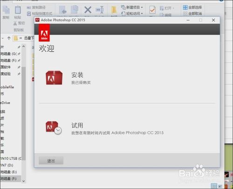233x189 pixels.
Task: Click the properties checkmark icon in Explorer ribbon
Action: click(152, 10)
